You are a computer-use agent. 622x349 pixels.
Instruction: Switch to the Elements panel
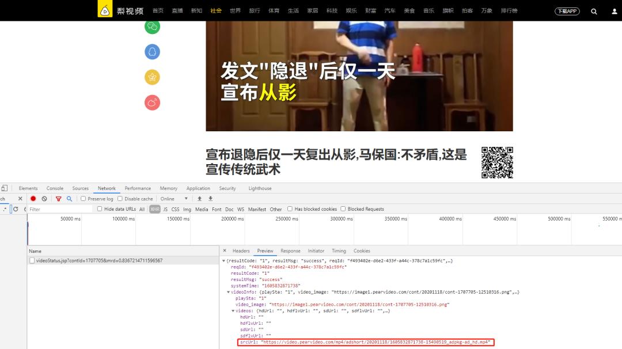click(x=28, y=188)
